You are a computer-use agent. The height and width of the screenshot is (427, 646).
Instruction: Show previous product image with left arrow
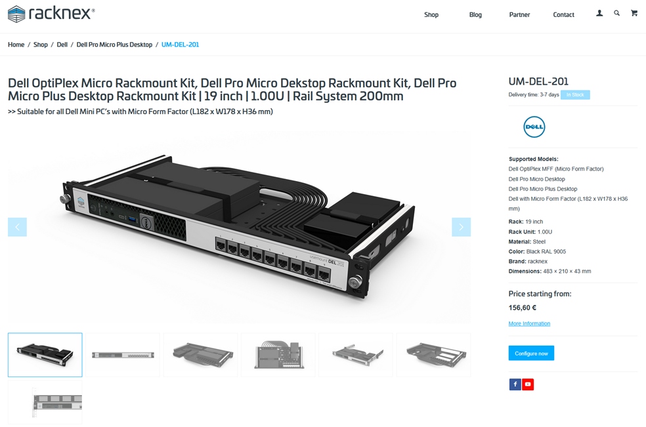pyautogui.click(x=17, y=227)
